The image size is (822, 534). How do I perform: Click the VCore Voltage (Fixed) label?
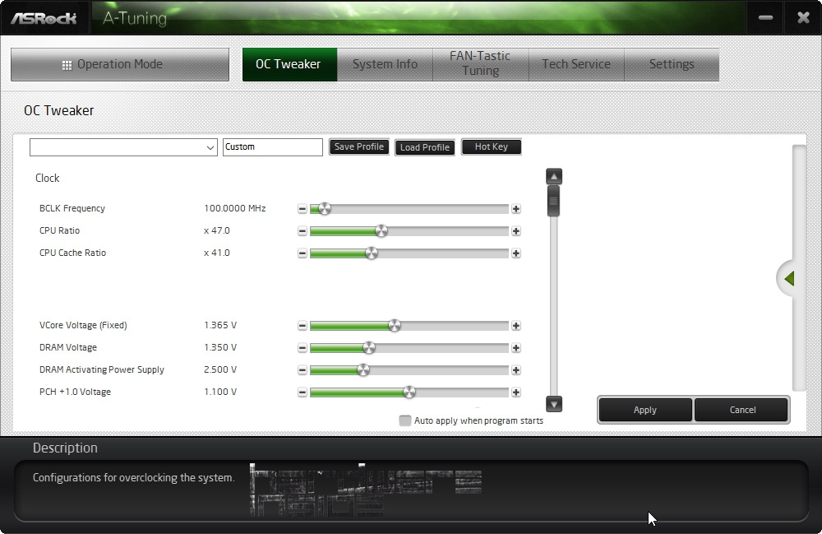point(83,325)
